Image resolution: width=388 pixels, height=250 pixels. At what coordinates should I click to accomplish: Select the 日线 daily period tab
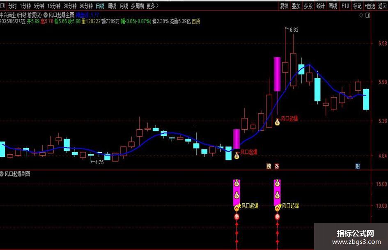point(100,6)
